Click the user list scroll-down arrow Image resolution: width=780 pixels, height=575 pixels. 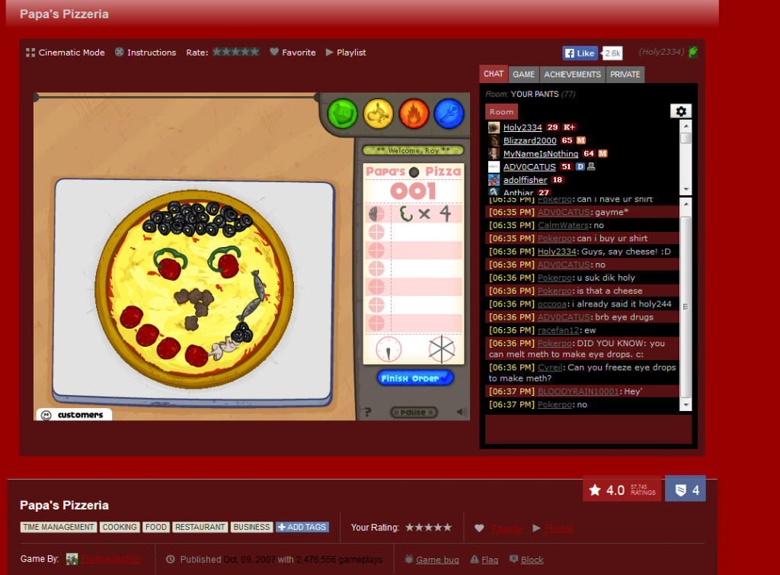(686, 189)
